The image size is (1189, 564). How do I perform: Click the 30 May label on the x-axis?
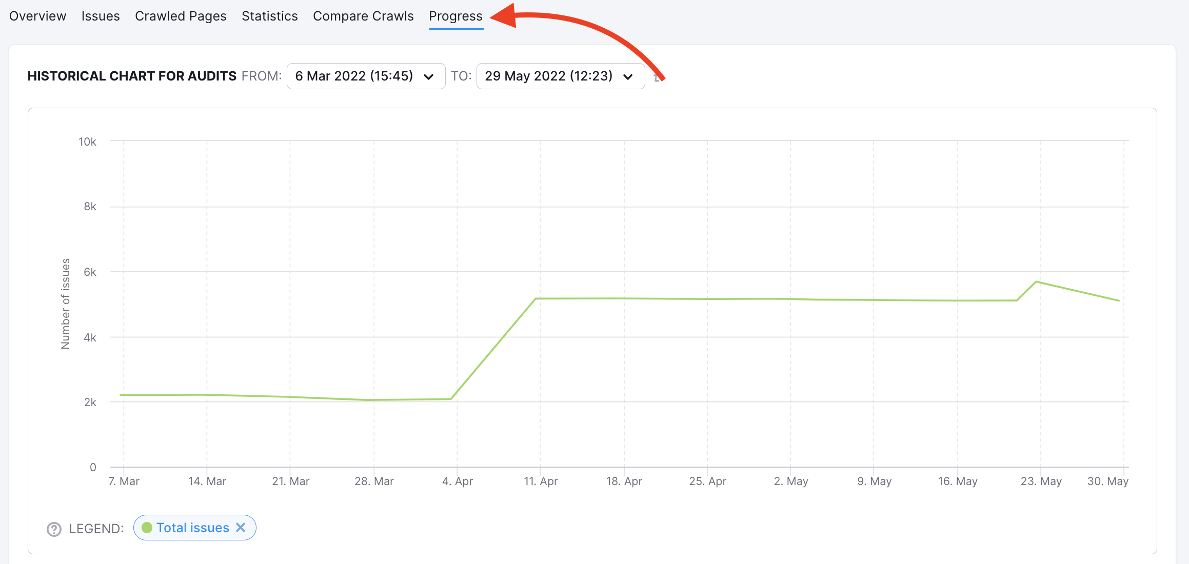point(1108,481)
